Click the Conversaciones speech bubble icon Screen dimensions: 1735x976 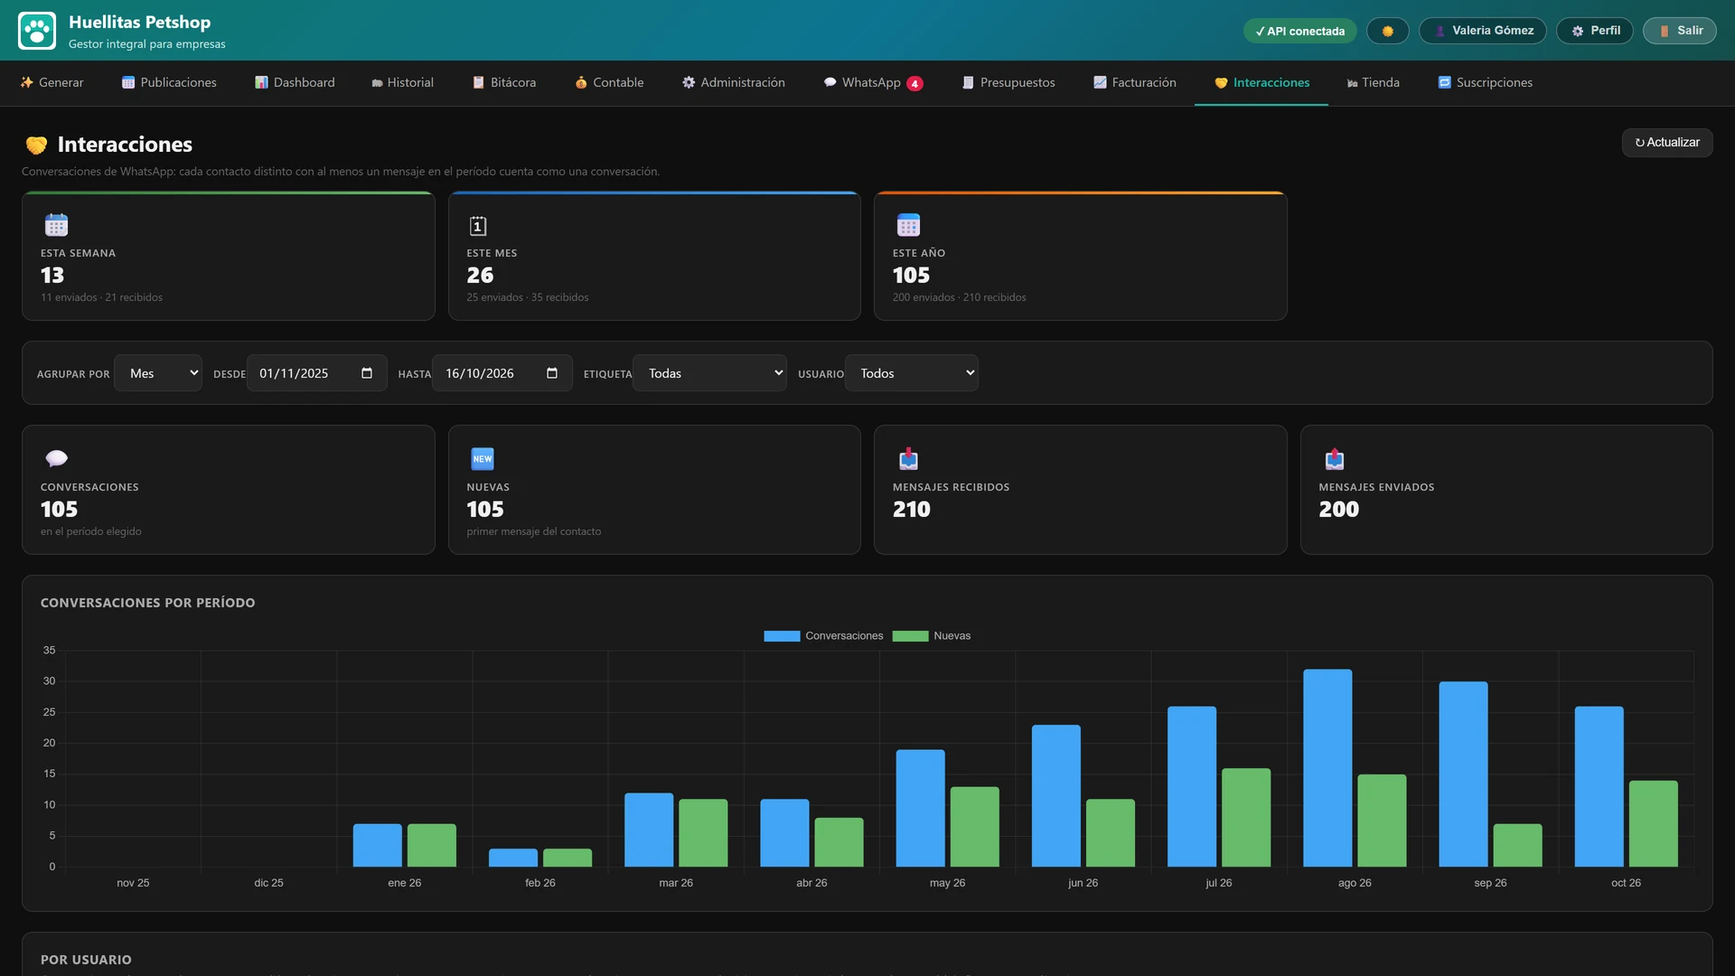coord(56,459)
